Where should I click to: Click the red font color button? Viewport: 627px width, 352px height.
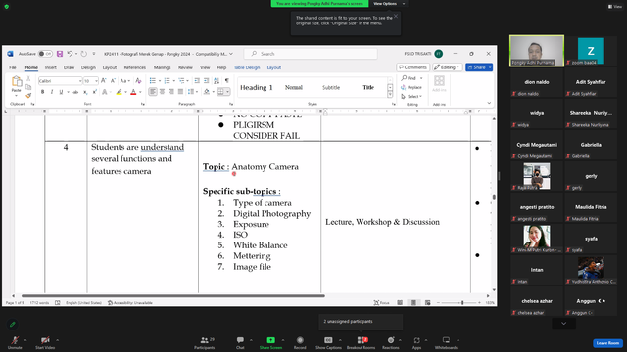tap(133, 92)
